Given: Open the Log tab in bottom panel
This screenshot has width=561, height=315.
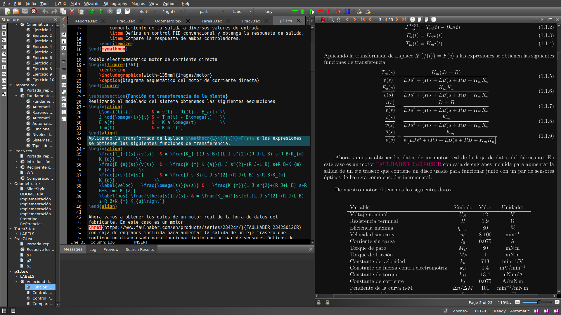Looking at the screenshot, I should [93, 249].
